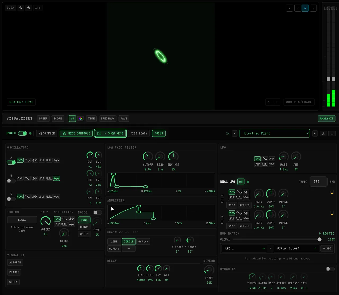
Task: Switch to the TIME visualizer
Action: [x=91, y=119]
